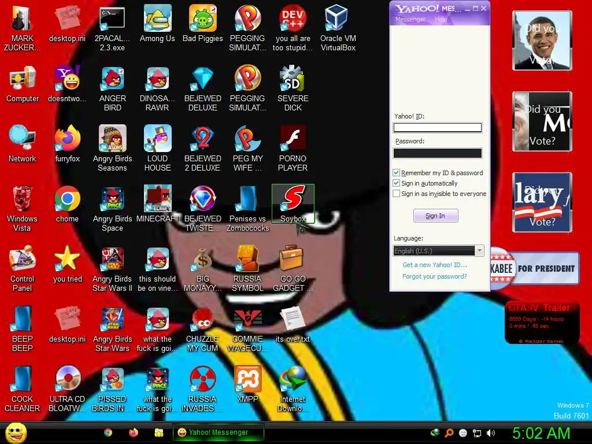The height and width of the screenshot is (444, 592).
Task: Select the Internet Download shortcut icon
Action: coord(293,389)
